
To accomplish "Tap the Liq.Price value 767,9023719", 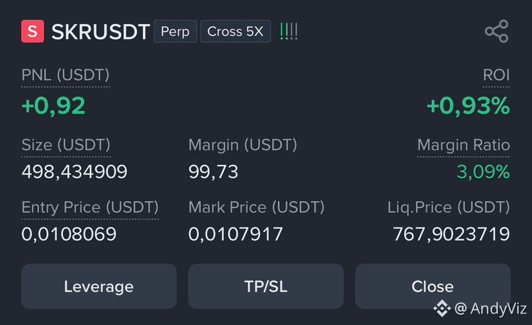I will [451, 234].
